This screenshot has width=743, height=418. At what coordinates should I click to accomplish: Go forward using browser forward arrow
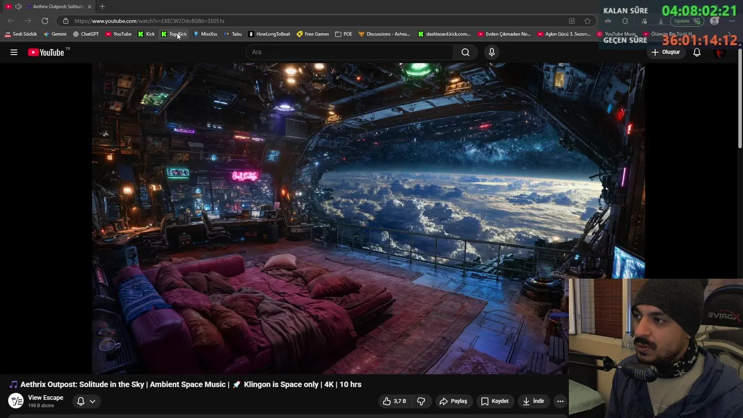tap(28, 21)
